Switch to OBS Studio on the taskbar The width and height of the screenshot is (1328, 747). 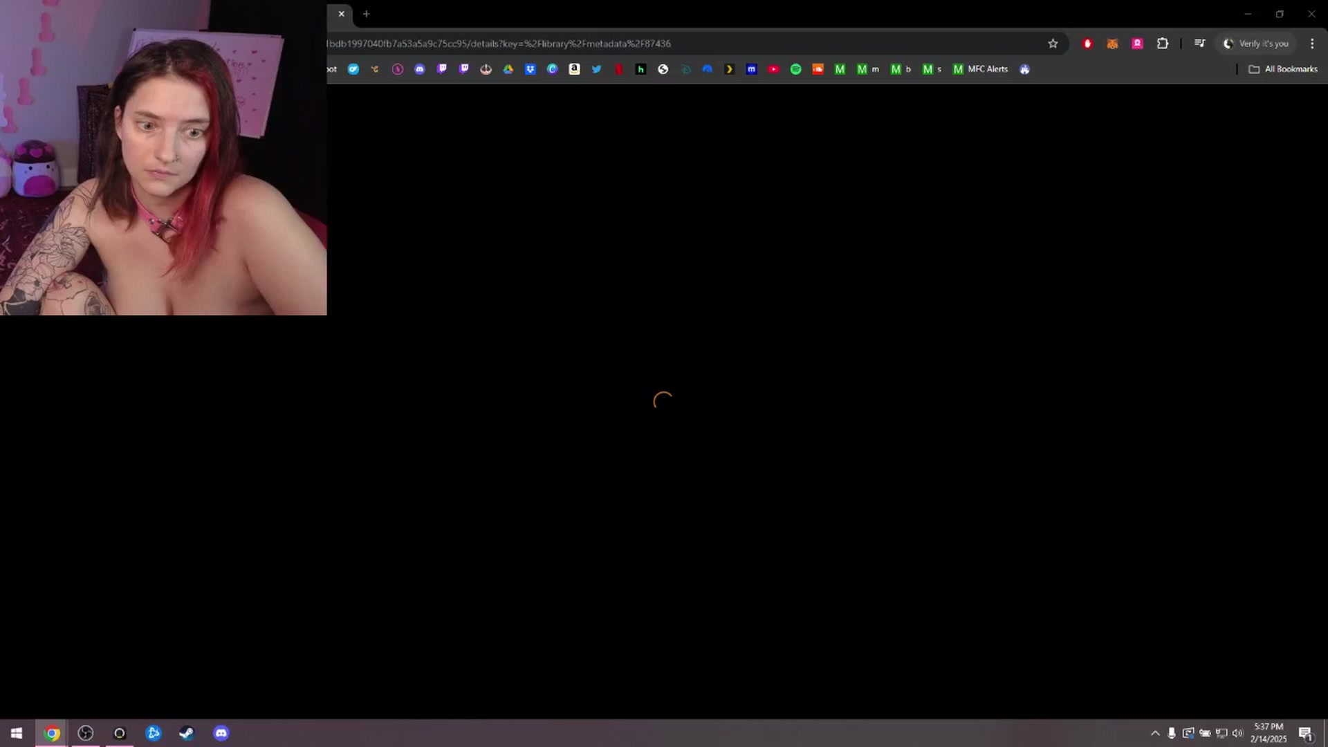86,733
